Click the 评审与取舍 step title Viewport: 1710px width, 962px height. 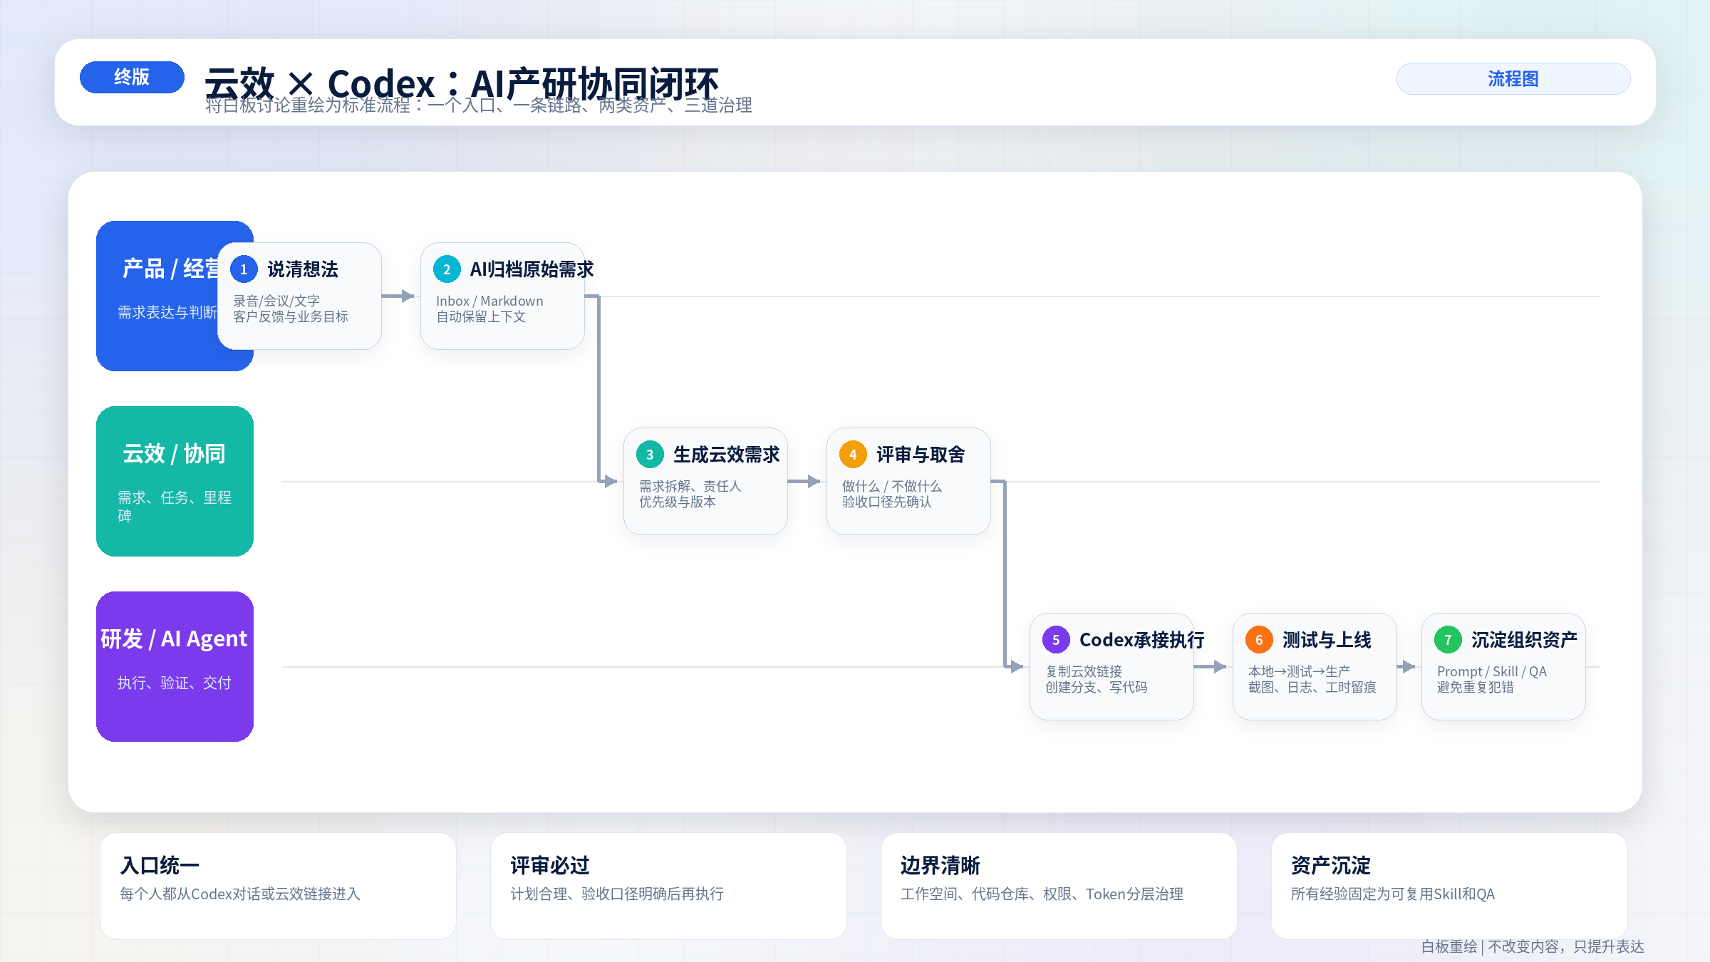921,455
